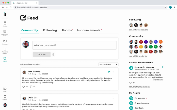Toggle the pin on Jonh Travolta's post
Image resolution: width=177 pixels, height=110 pixels.
click(x=109, y=72)
